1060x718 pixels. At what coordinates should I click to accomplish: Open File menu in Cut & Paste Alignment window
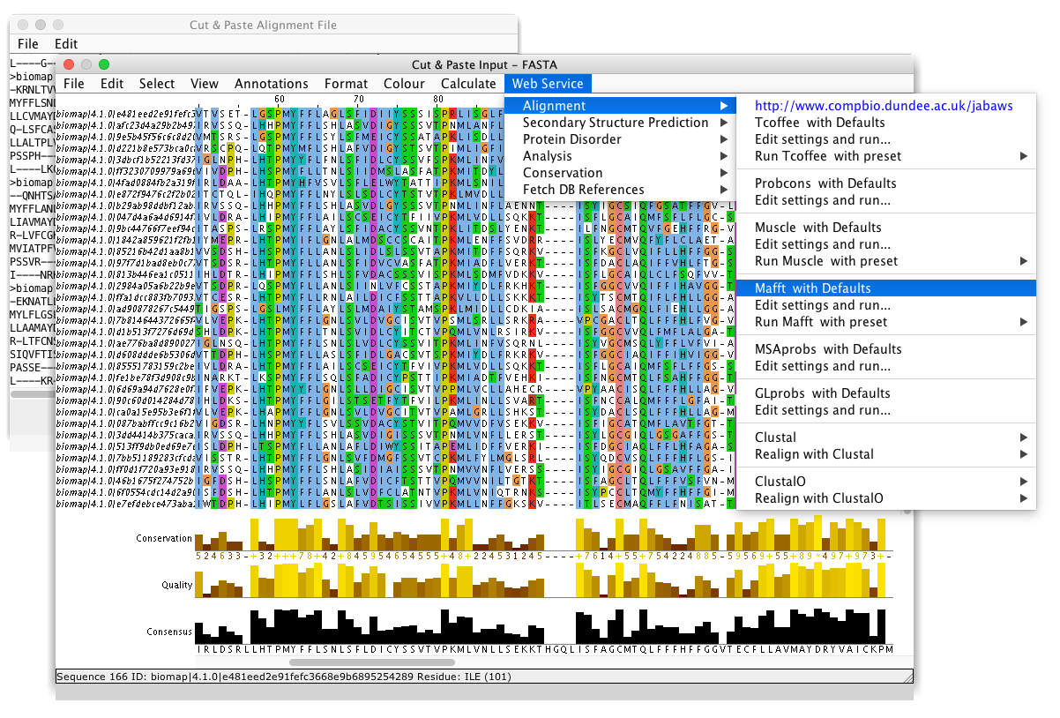click(x=28, y=43)
